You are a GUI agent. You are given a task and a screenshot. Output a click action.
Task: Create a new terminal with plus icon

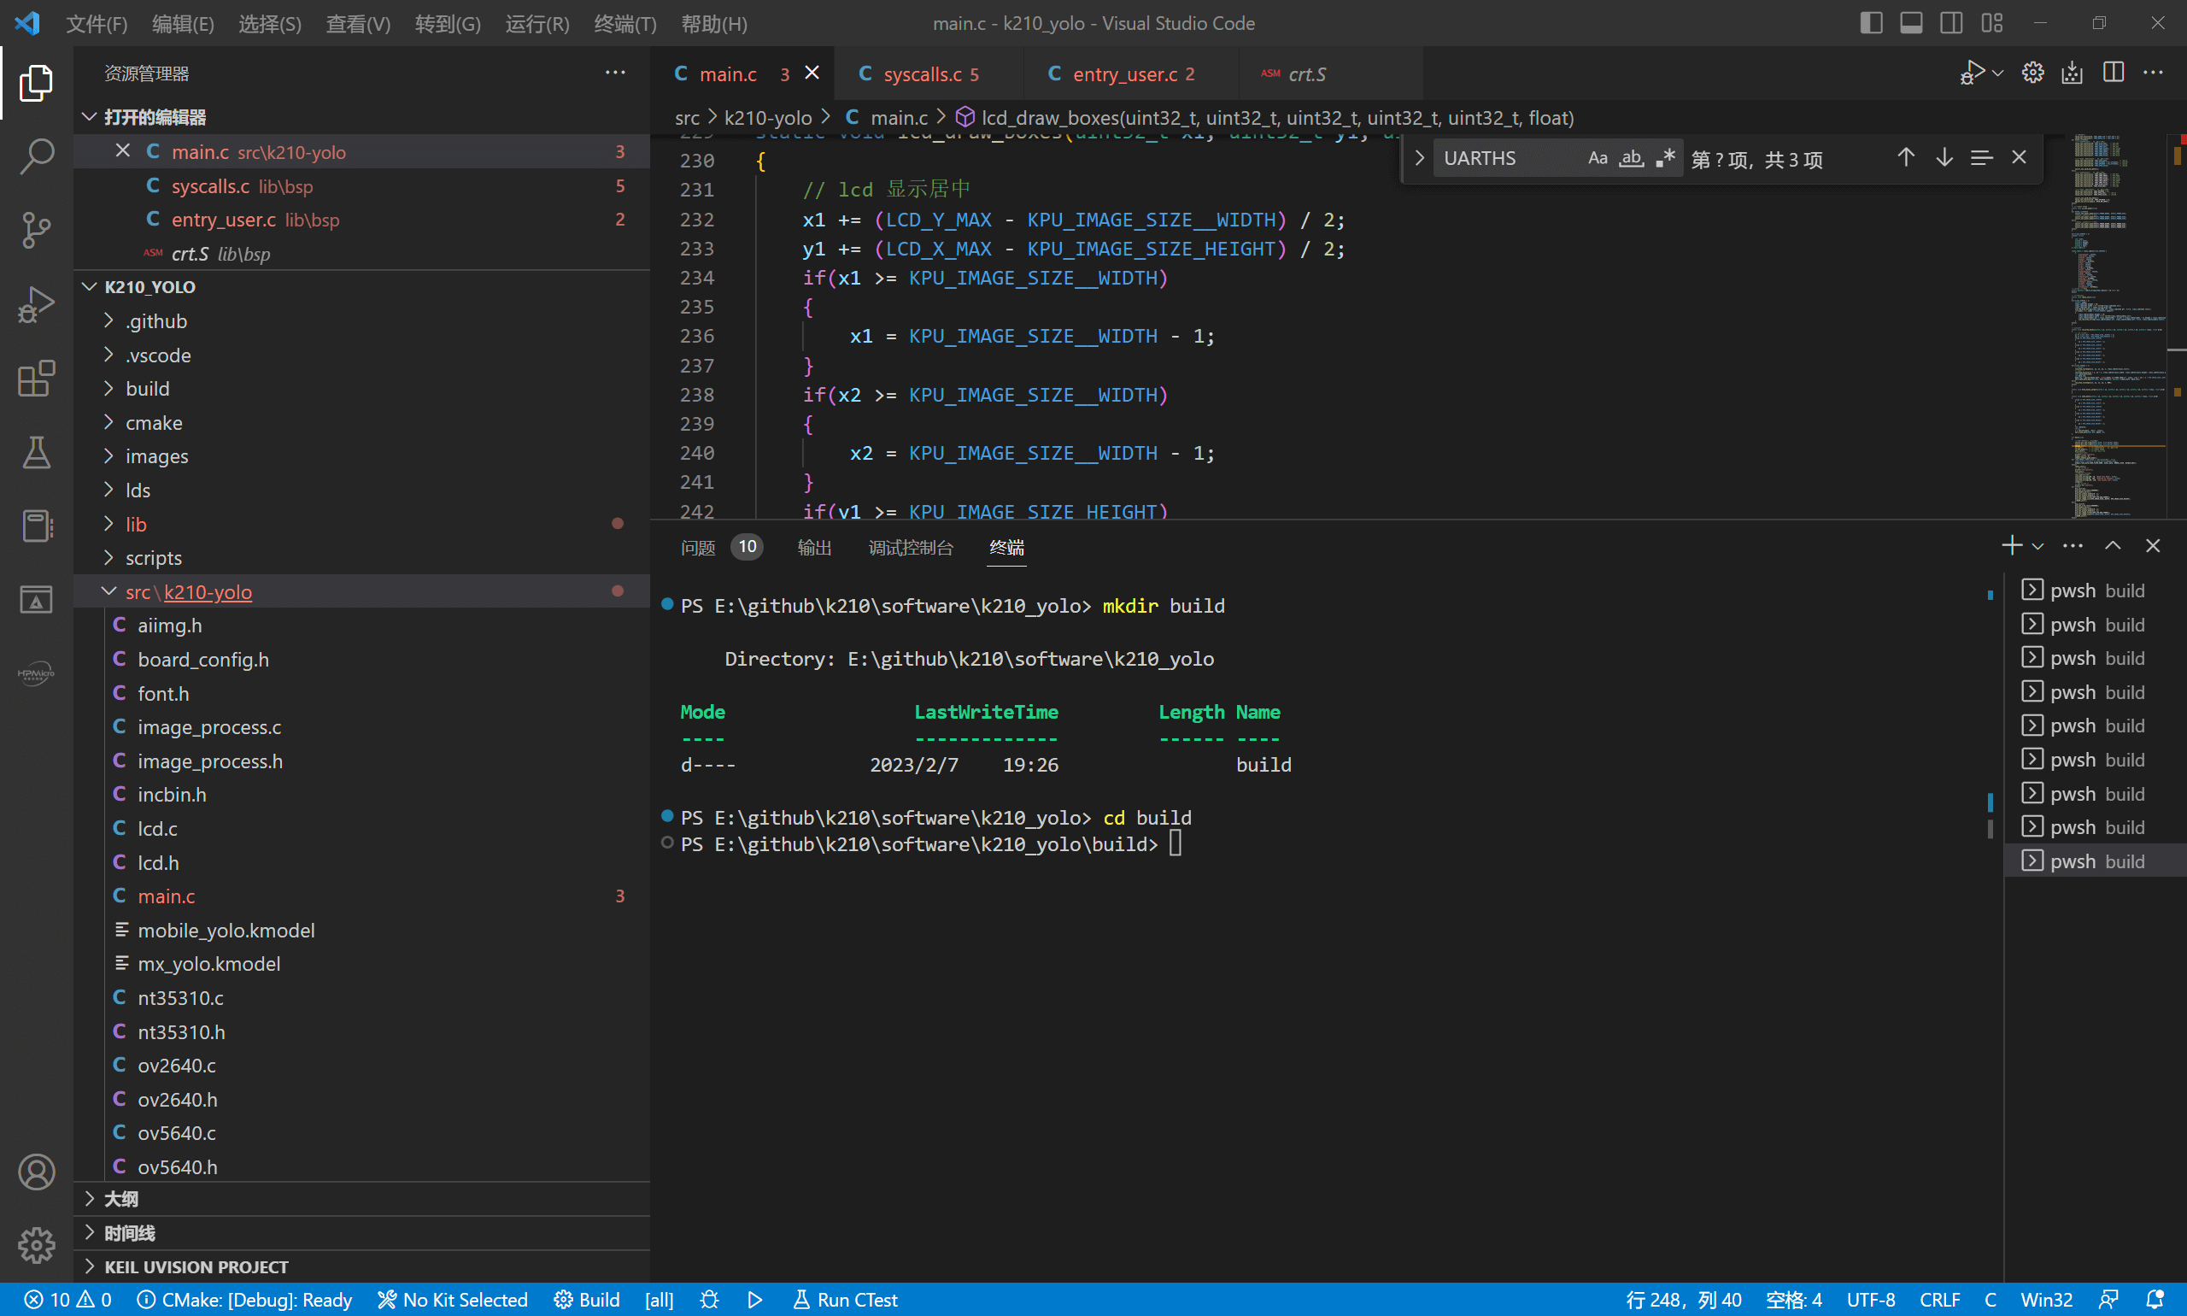click(x=2012, y=545)
